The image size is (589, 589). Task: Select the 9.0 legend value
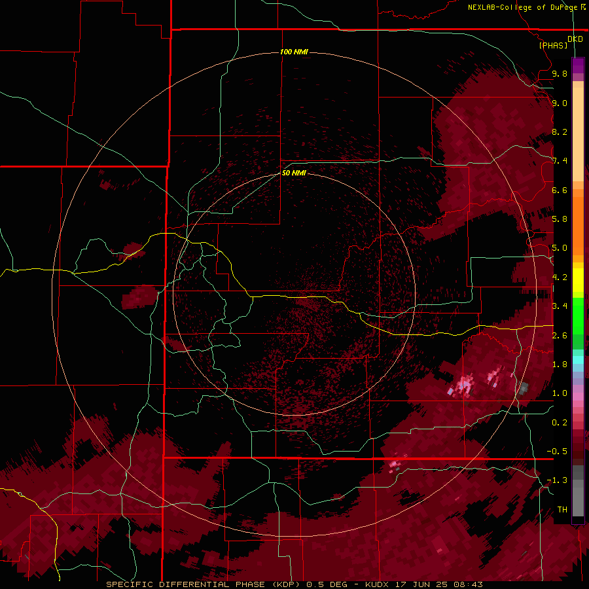pos(560,103)
